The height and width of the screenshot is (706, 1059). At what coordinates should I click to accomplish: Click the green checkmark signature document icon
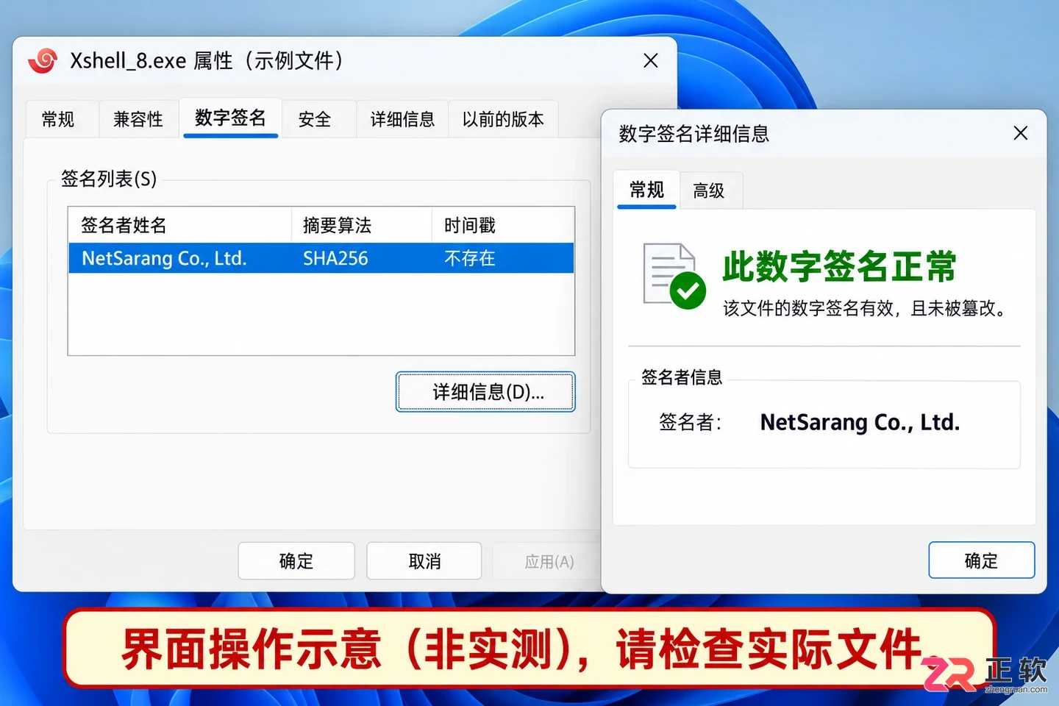coord(674,276)
